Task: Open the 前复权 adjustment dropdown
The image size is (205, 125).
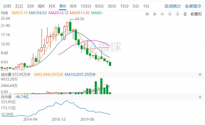Action: pos(196,14)
